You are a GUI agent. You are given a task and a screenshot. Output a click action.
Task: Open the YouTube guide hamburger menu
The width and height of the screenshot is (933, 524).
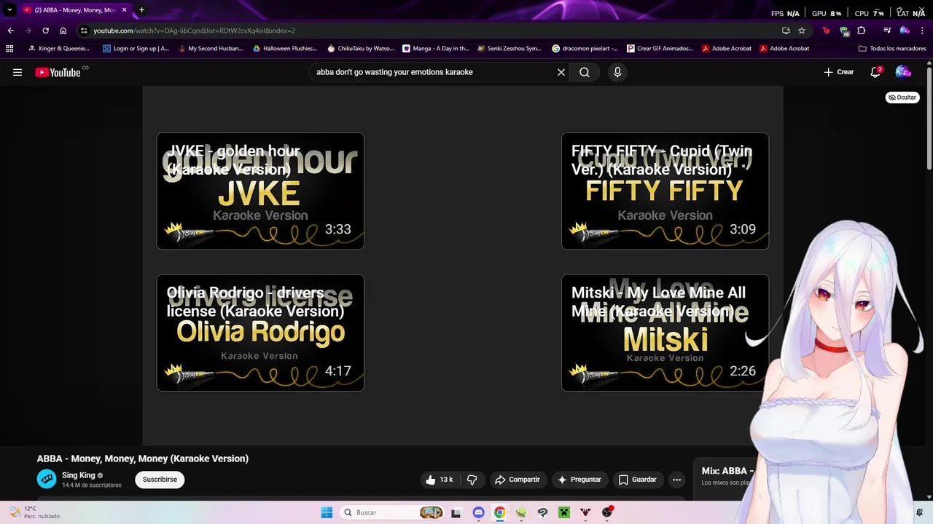pyautogui.click(x=17, y=72)
